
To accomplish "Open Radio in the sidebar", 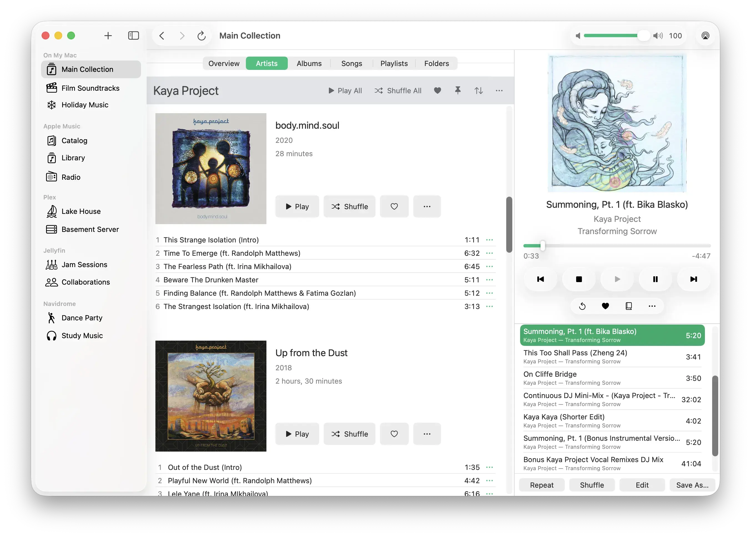I will point(91,177).
